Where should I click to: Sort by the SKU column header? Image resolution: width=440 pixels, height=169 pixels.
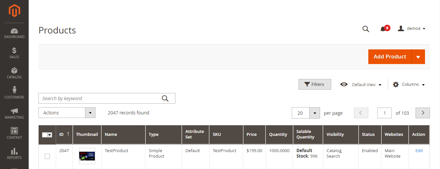tap(226, 135)
